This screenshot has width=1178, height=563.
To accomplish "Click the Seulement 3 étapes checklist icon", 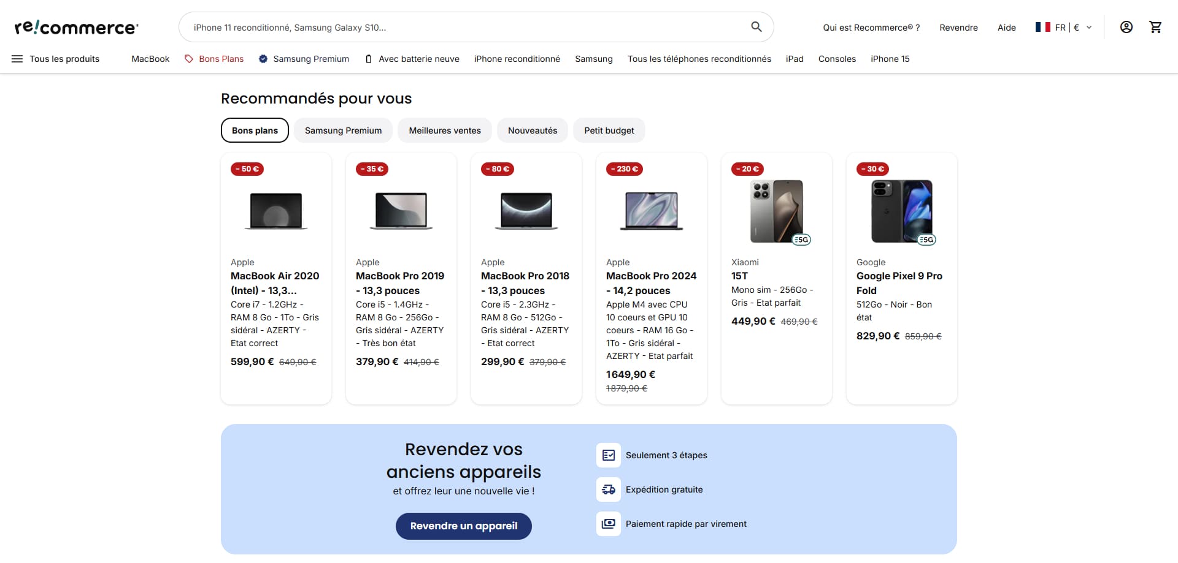I will [609, 455].
